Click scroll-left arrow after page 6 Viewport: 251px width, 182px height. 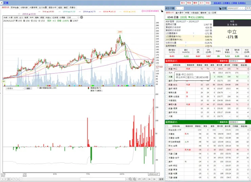tap(21, 179)
